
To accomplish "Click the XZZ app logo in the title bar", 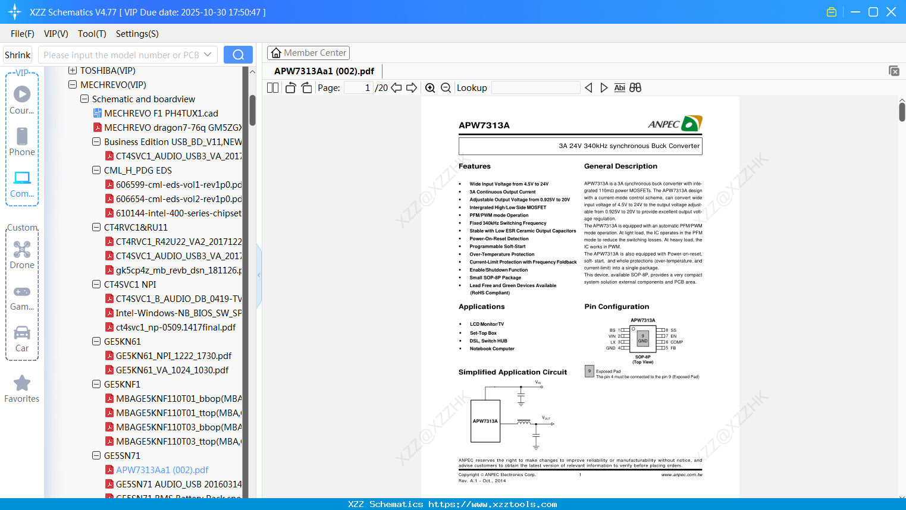I will pos(15,12).
